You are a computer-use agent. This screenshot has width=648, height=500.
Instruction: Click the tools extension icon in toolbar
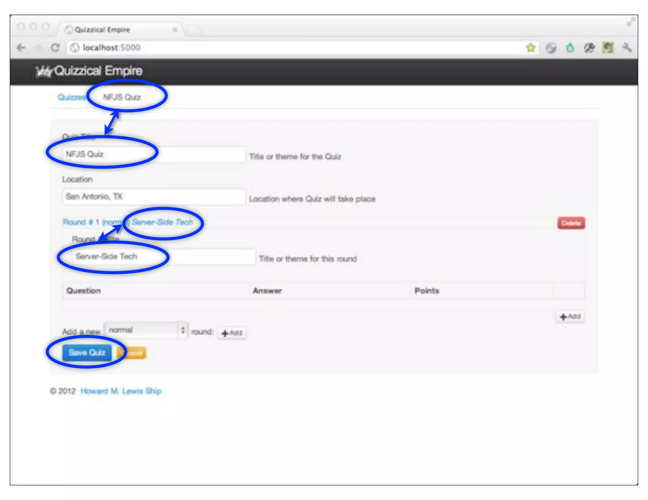click(x=589, y=48)
